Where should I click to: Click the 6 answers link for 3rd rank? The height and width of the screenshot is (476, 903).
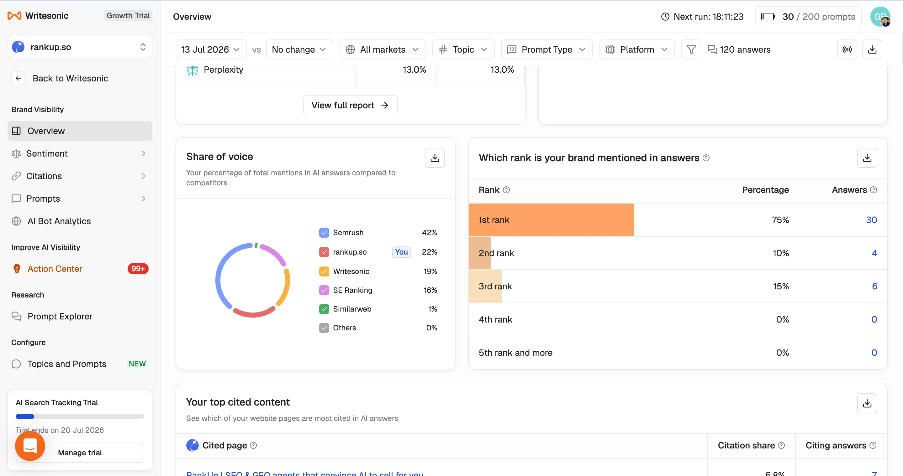tap(874, 286)
